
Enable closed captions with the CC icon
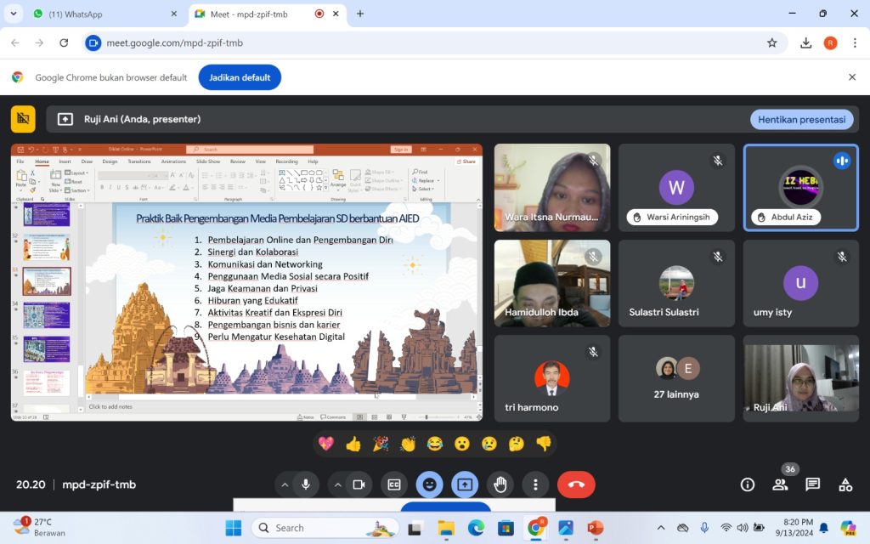click(393, 484)
